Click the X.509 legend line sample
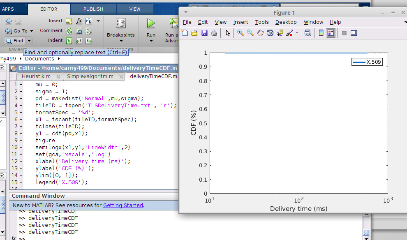This screenshot has width=407, height=240. point(359,62)
